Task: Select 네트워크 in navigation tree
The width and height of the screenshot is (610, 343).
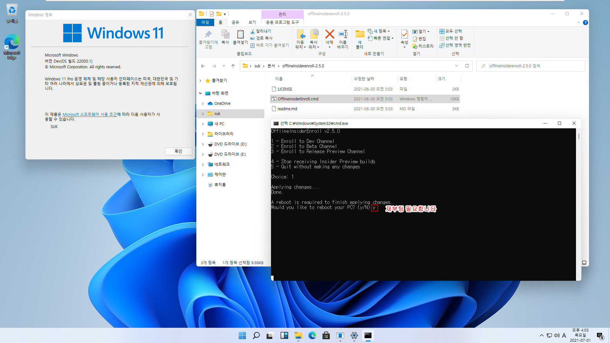Action: point(222,165)
